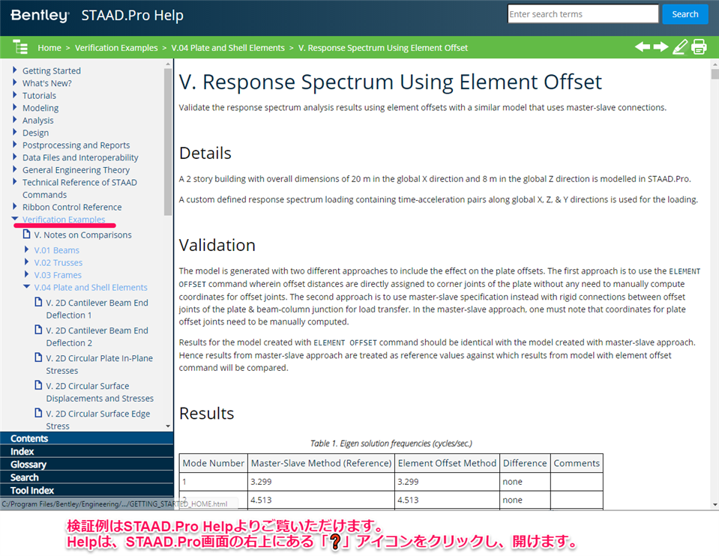Viewport: 719px width, 556px height.
Task: Toggle the table of contents tree icon
Action: [x=20, y=47]
